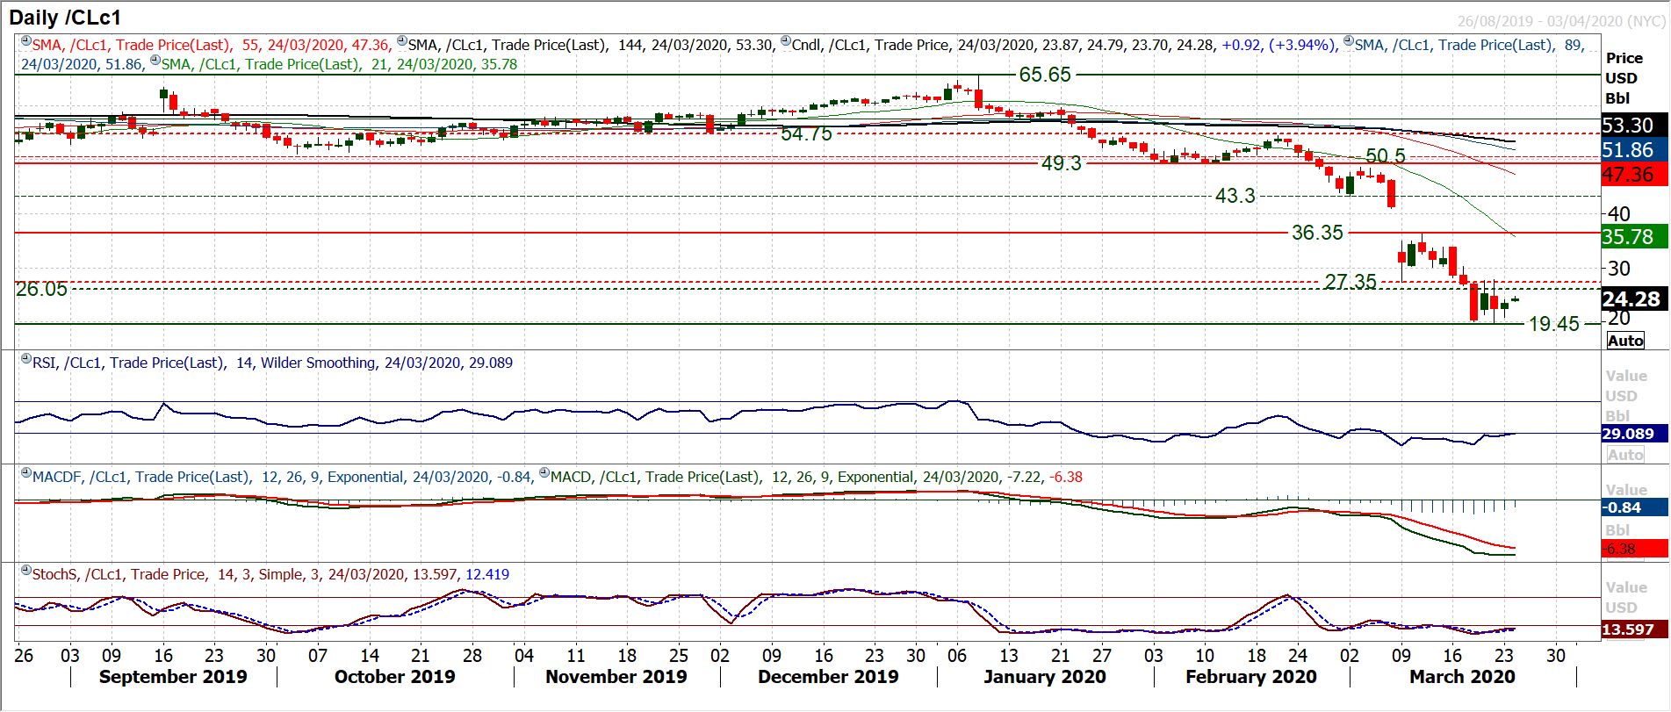Image resolution: width=1671 pixels, height=712 pixels.
Task: Click the September 2019 month label
Action: click(173, 677)
